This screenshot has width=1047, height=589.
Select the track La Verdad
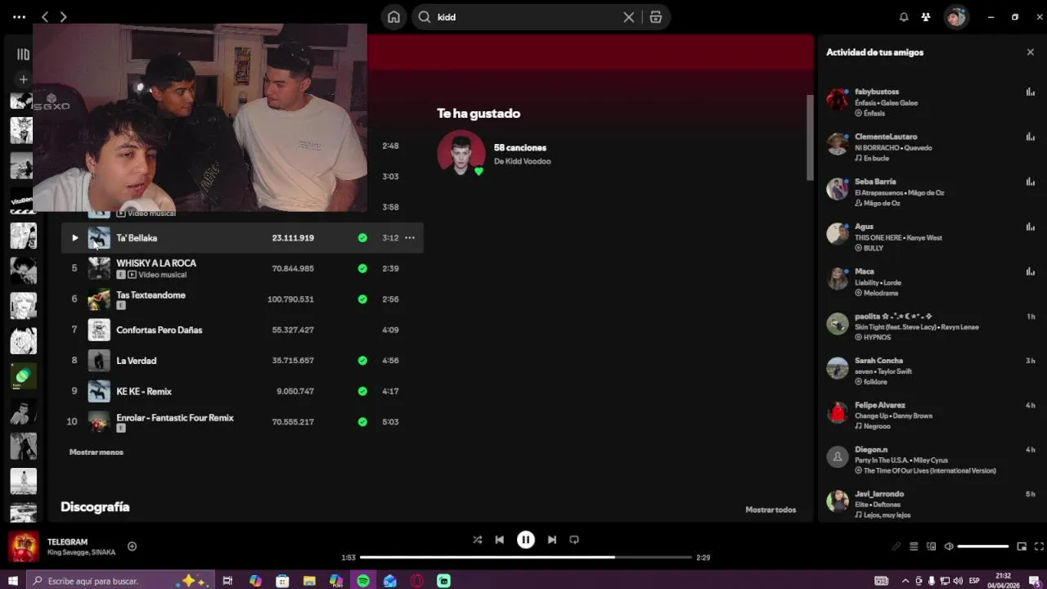pyautogui.click(x=242, y=361)
